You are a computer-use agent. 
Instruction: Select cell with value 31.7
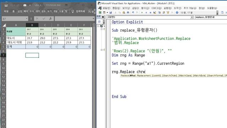[32, 38]
